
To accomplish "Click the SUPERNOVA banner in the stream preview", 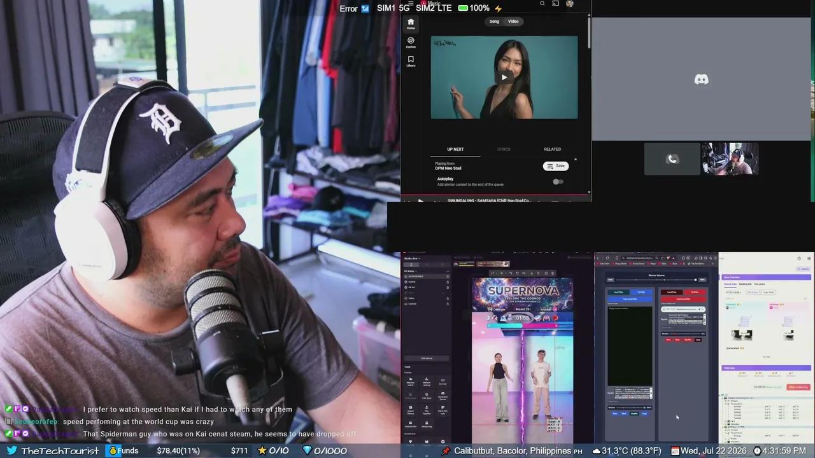I will point(522,295).
